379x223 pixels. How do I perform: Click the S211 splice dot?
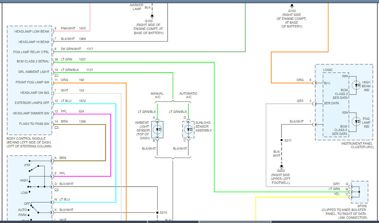tap(281, 140)
